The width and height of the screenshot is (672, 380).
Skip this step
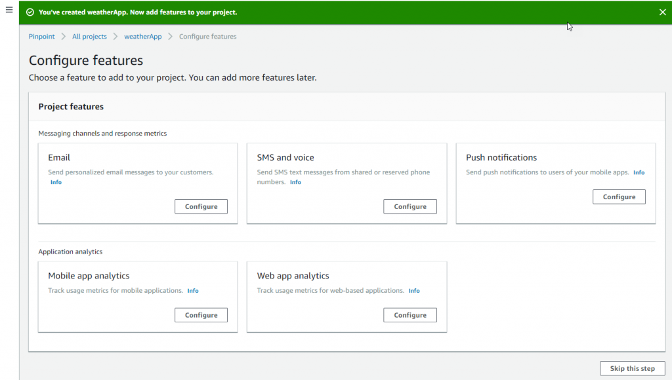coord(632,368)
